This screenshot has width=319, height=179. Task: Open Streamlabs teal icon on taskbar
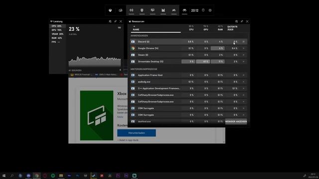pyautogui.click(x=134, y=176)
